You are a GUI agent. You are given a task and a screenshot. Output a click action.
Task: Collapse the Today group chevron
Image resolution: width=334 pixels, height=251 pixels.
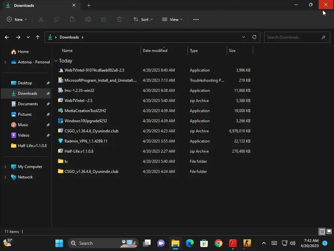(56, 61)
